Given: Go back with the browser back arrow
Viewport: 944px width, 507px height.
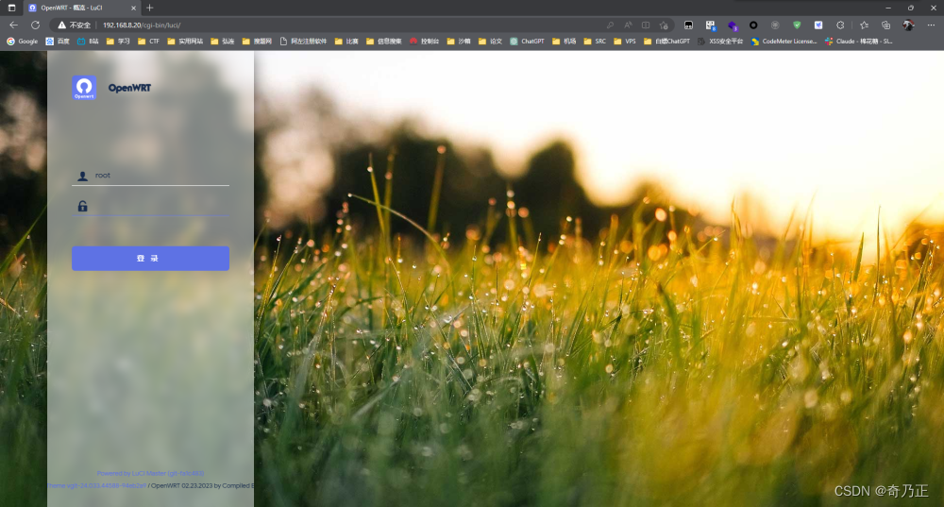Looking at the screenshot, I should (13, 25).
